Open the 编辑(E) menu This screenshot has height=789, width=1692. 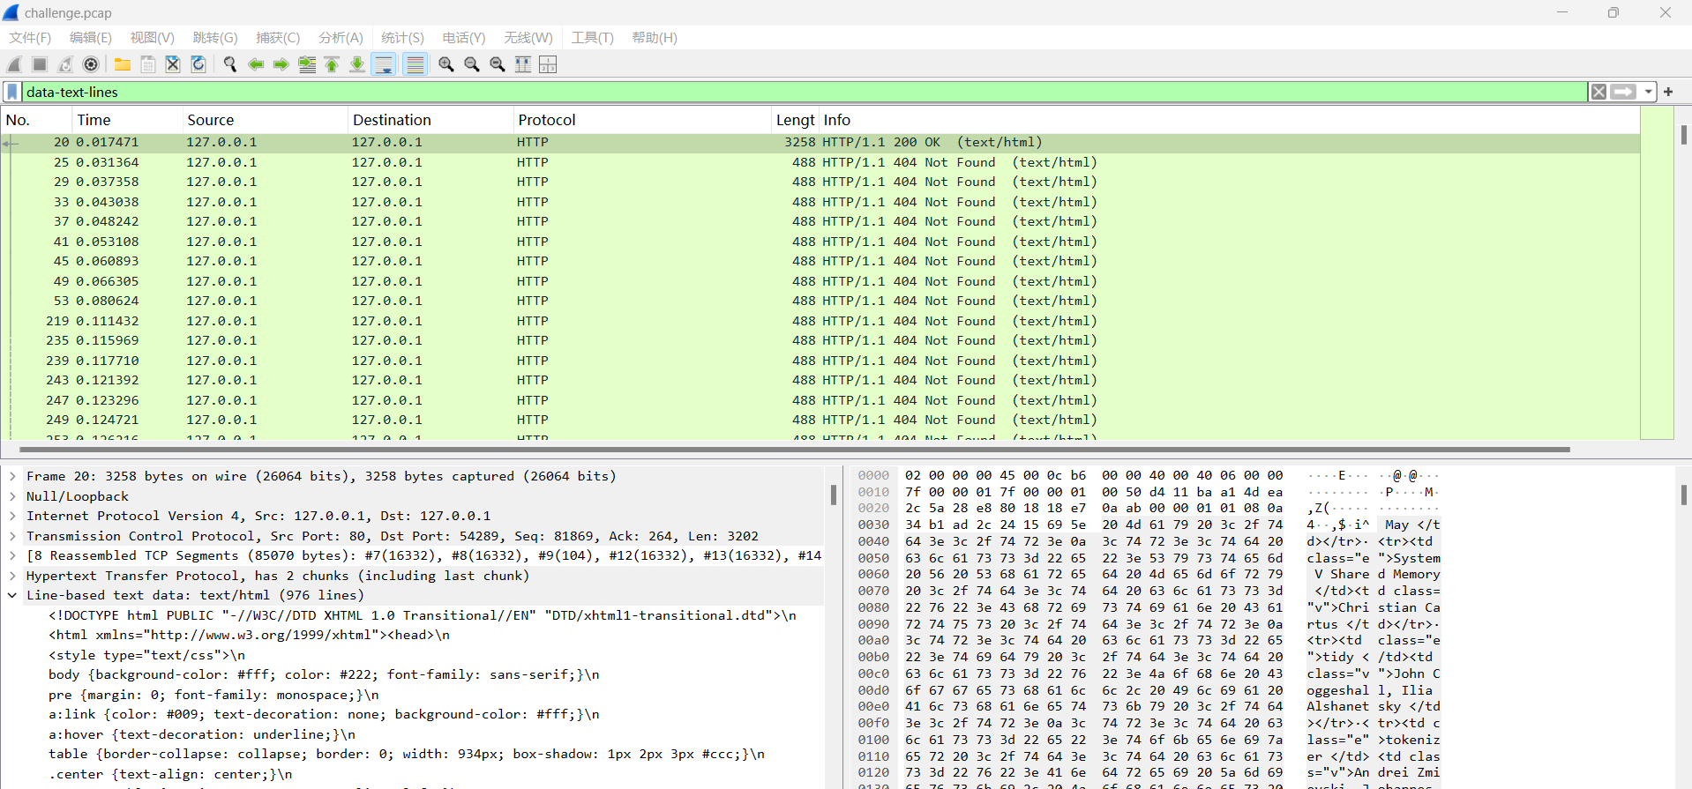[x=91, y=38]
